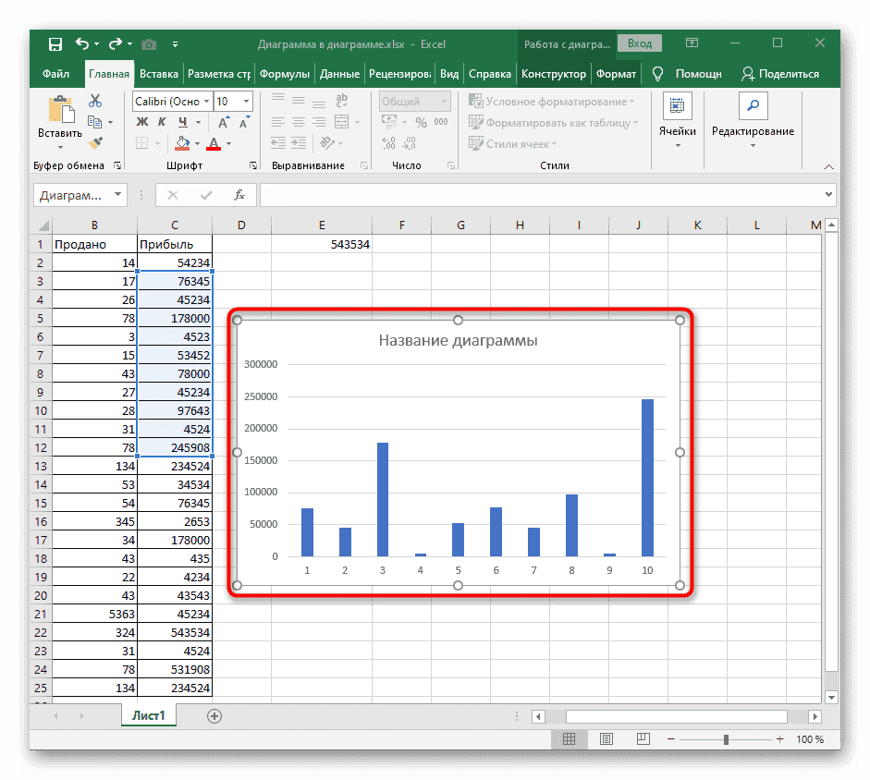This screenshot has width=870, height=780.
Task: Click the Cut scissors icon
Action: tap(94, 102)
